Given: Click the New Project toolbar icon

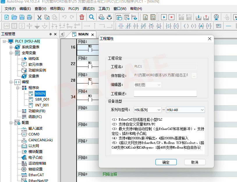Looking at the screenshot, I should coord(6,17).
